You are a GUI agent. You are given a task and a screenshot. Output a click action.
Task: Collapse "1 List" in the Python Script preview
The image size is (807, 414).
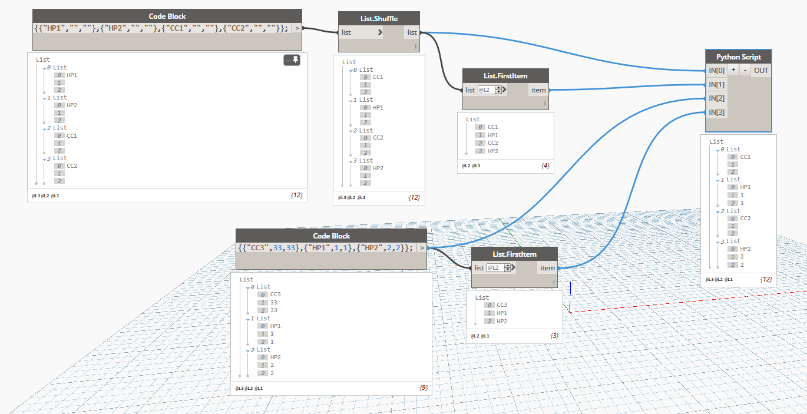coord(717,180)
